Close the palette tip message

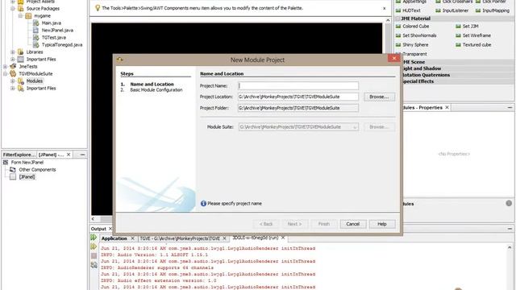pyautogui.click(x=384, y=8)
